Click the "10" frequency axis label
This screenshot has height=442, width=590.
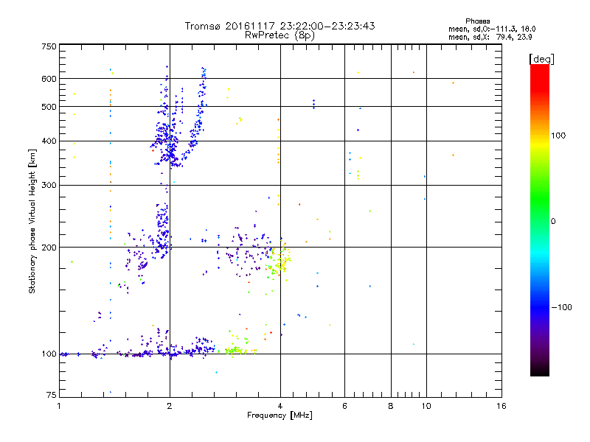tap(426, 406)
